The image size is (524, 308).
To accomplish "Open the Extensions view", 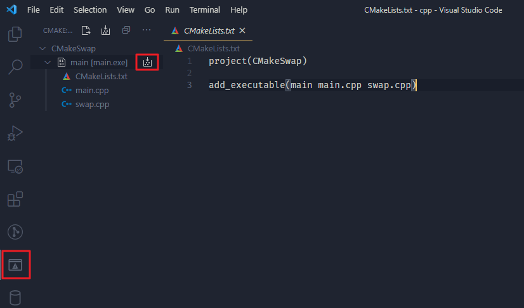I will 15,200.
